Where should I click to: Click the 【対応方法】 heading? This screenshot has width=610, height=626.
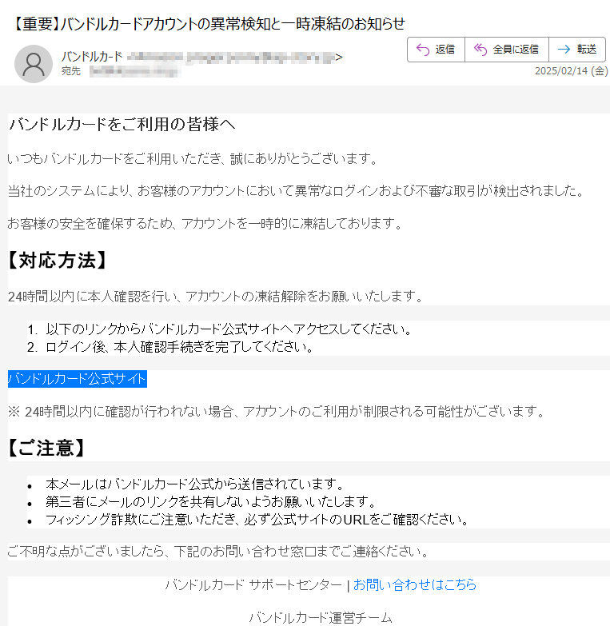(x=57, y=260)
